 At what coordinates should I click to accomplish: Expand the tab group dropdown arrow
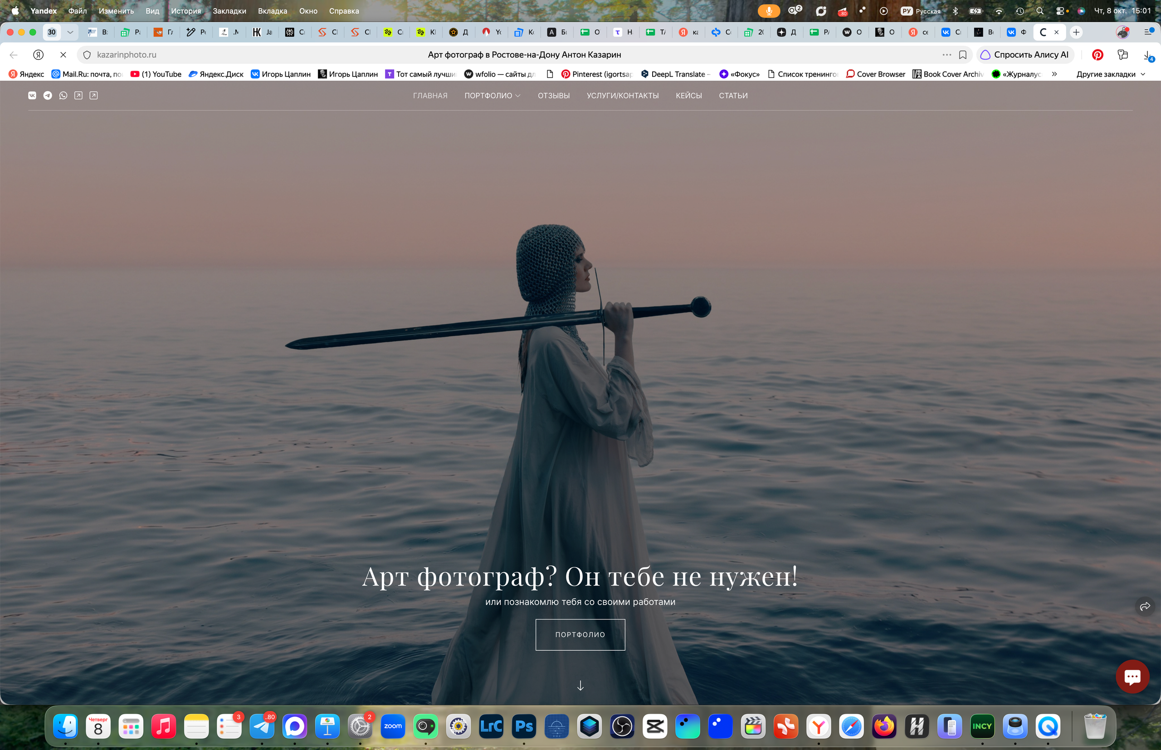[70, 32]
